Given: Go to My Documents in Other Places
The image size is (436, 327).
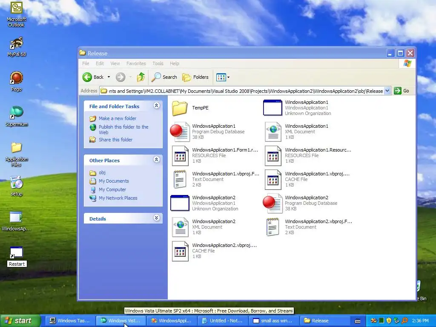Looking at the screenshot, I should tap(114, 181).
